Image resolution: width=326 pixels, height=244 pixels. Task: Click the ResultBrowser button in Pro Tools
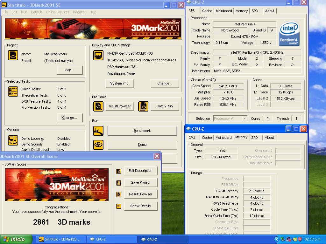click(119, 106)
